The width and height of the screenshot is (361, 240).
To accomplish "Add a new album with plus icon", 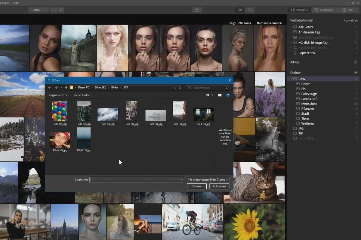I will point(356,62).
